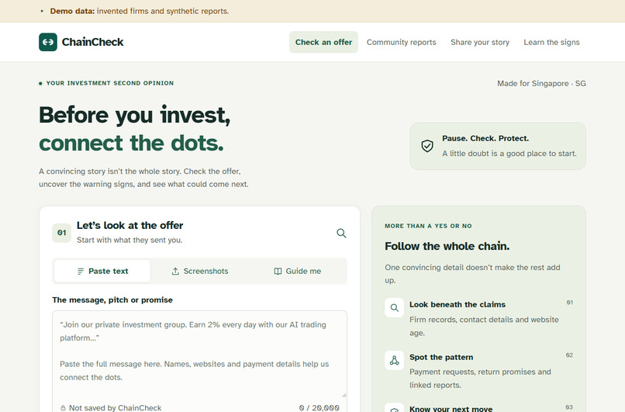Go to Community reports
The width and height of the screenshot is (625, 412).
(x=402, y=42)
